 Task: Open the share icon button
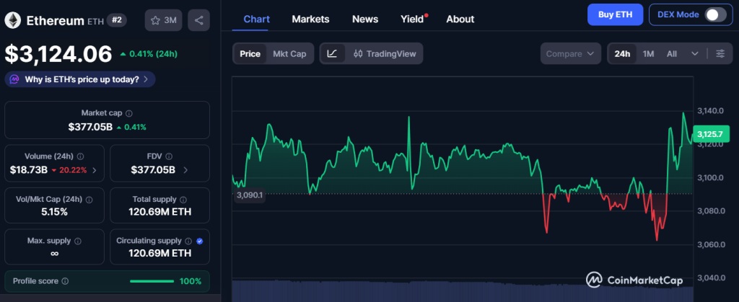(199, 20)
